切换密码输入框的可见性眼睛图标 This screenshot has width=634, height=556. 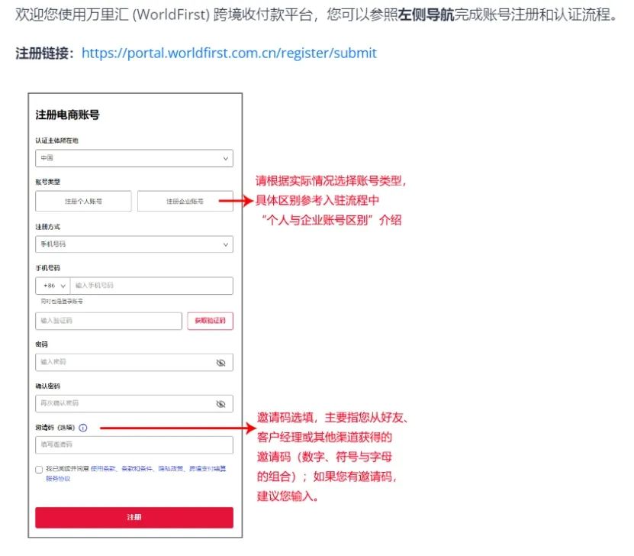click(220, 361)
